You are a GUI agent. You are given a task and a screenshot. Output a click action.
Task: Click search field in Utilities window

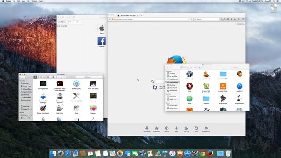[x=89, y=77]
